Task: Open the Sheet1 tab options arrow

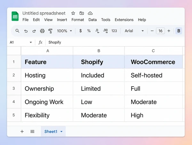Action: pyautogui.click(x=61, y=132)
